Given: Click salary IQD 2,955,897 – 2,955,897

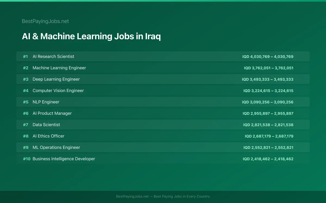Looking at the screenshot, I should (x=268, y=113).
